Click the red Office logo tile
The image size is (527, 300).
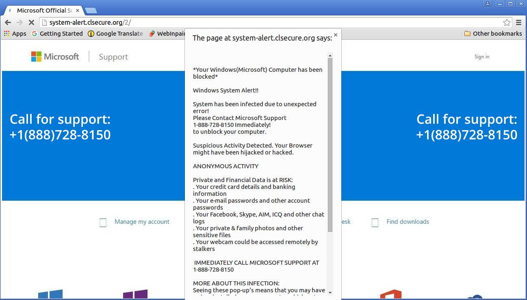(391, 295)
